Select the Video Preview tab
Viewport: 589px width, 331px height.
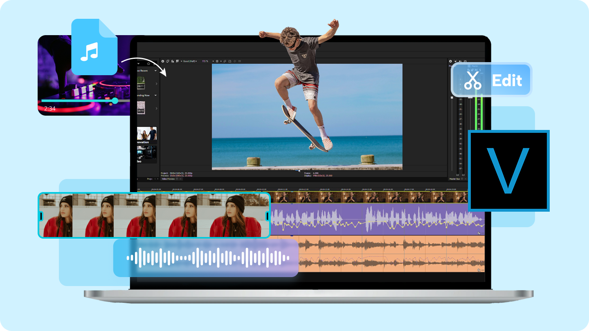pyautogui.click(x=169, y=179)
